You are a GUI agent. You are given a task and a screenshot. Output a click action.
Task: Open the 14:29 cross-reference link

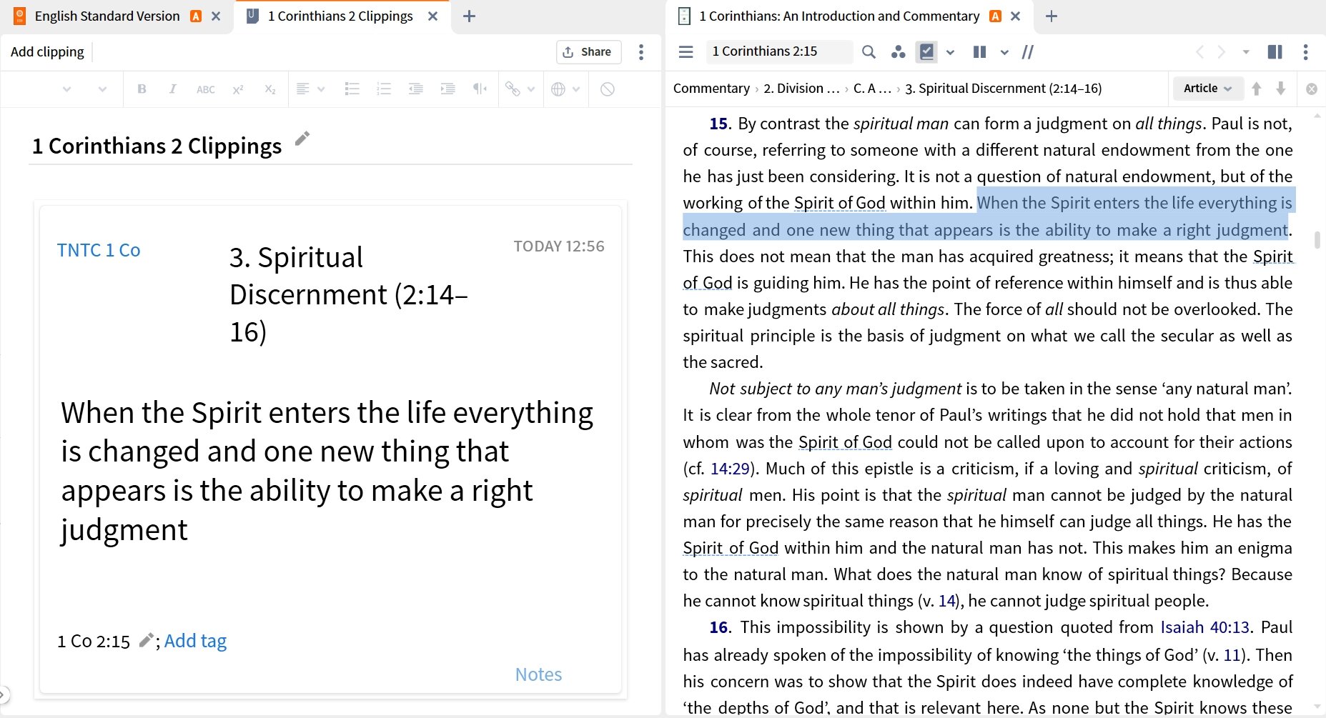pyautogui.click(x=729, y=469)
